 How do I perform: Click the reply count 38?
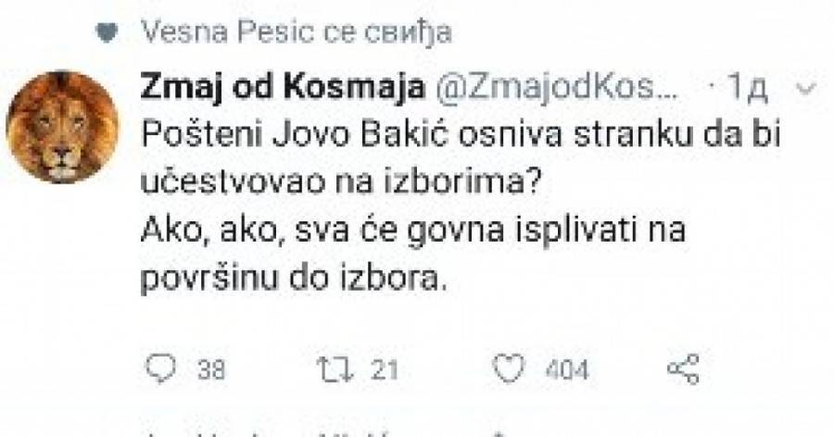click(x=211, y=370)
